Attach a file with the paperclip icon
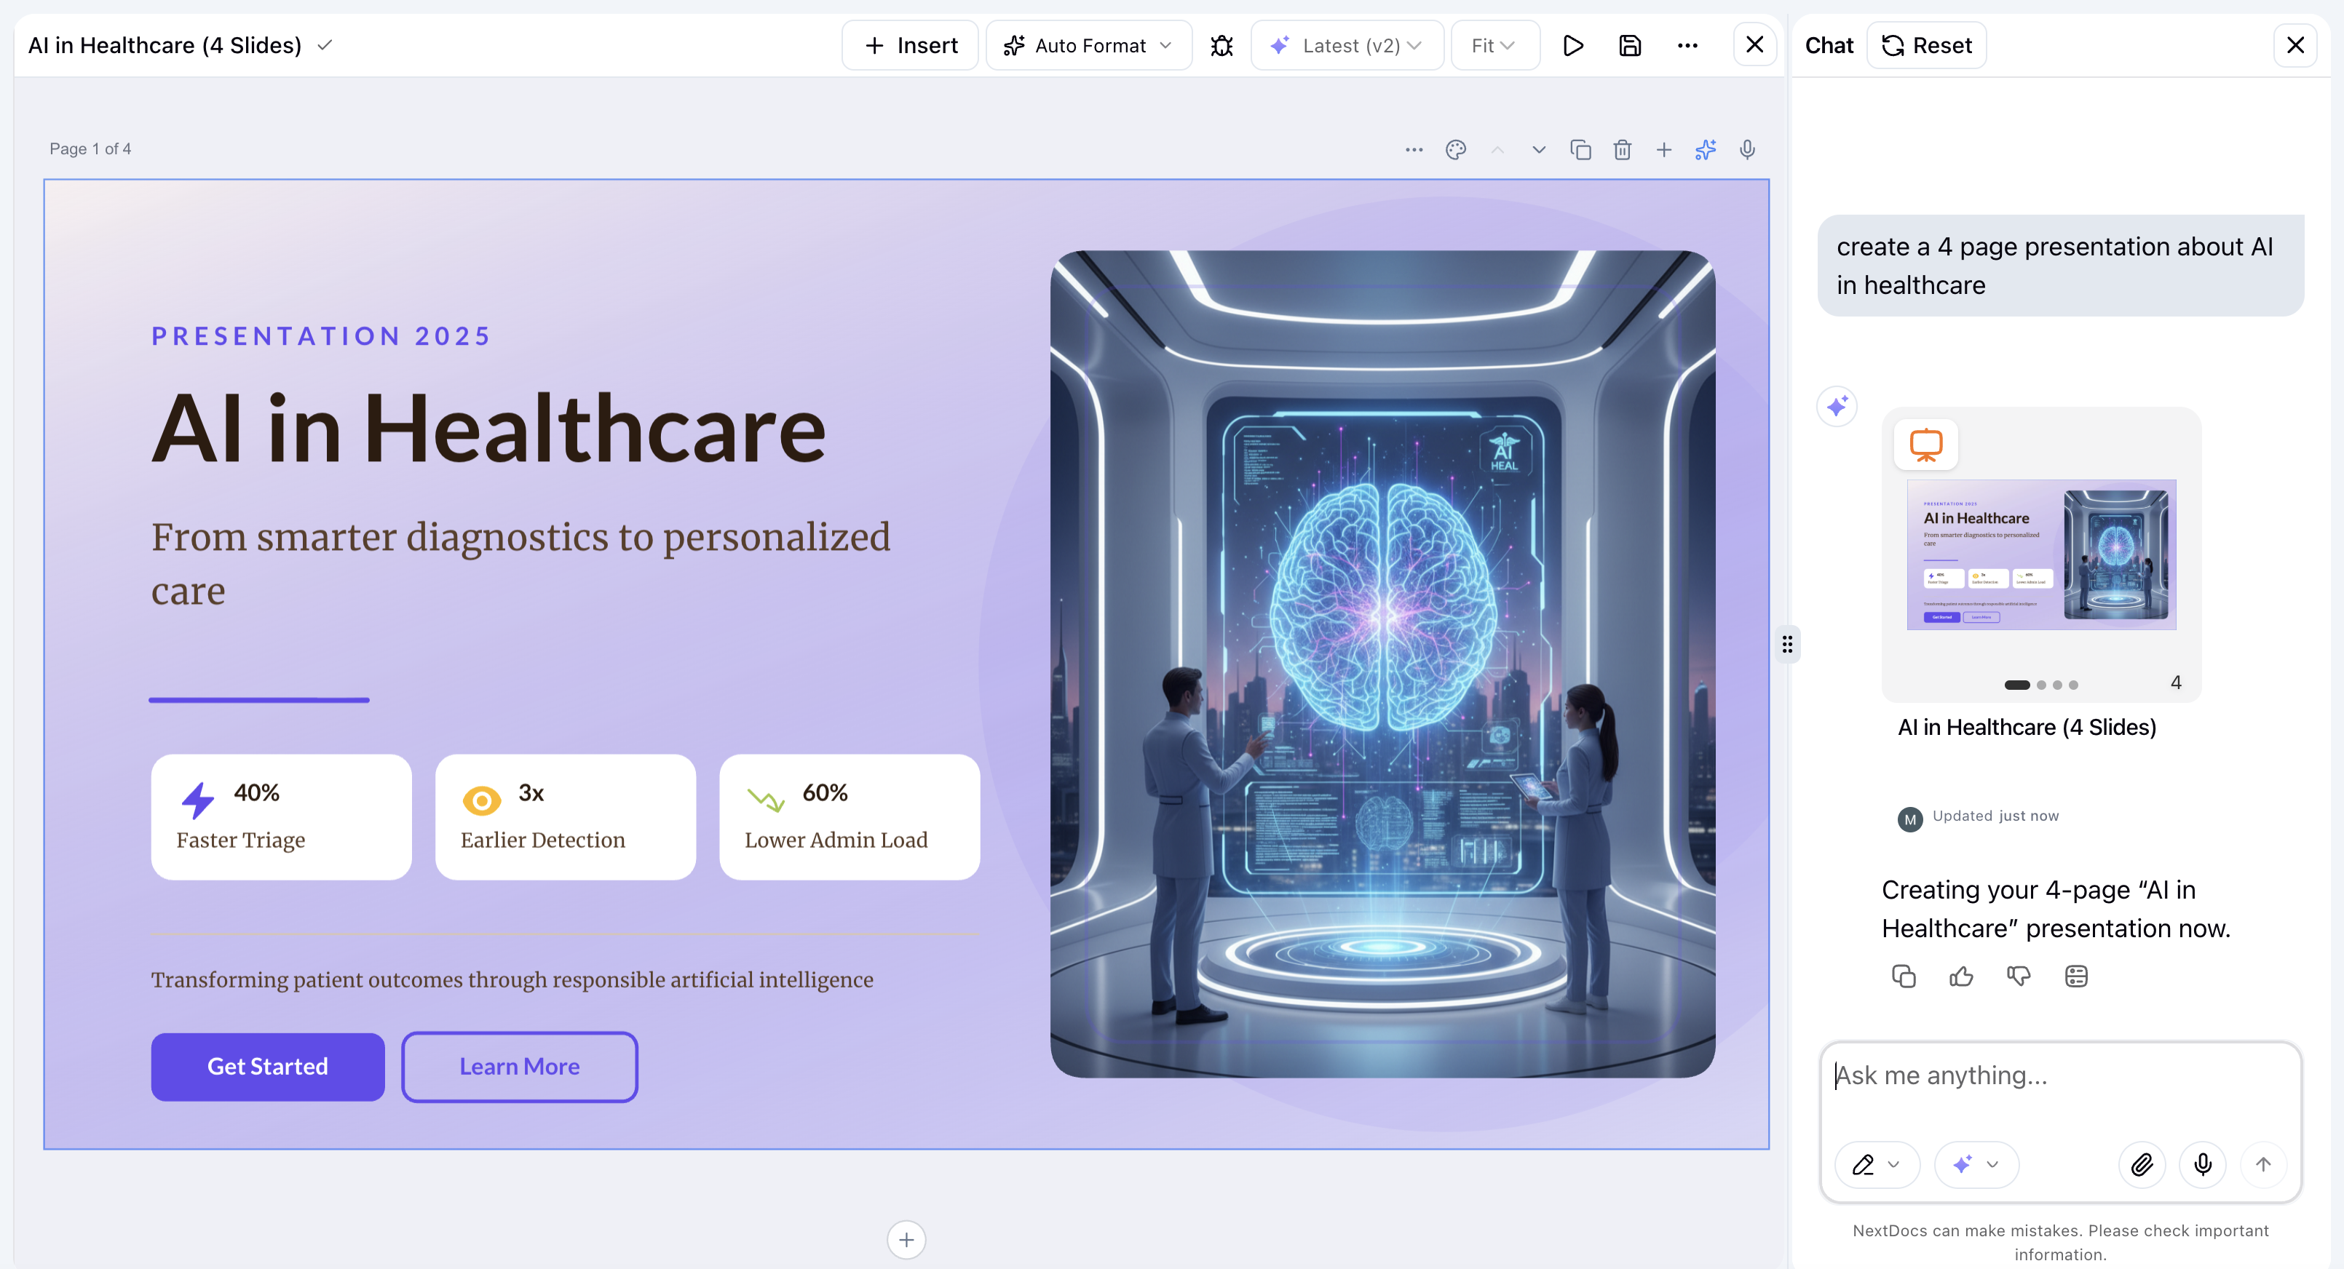 tap(2142, 1164)
